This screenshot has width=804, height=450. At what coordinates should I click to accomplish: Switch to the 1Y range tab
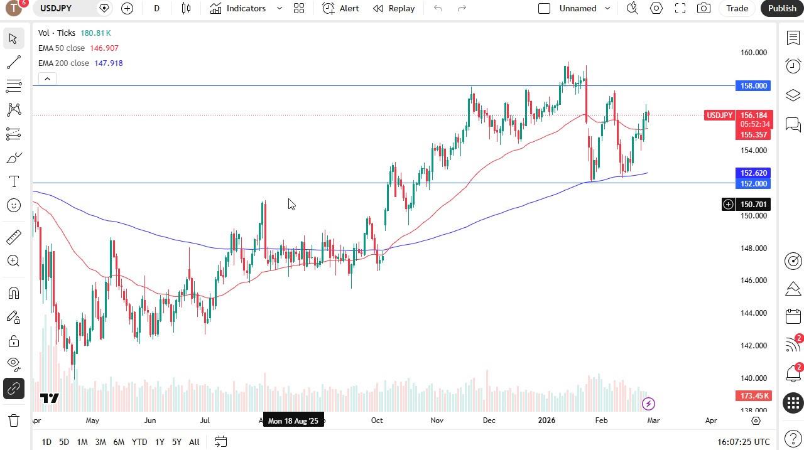[x=160, y=442]
